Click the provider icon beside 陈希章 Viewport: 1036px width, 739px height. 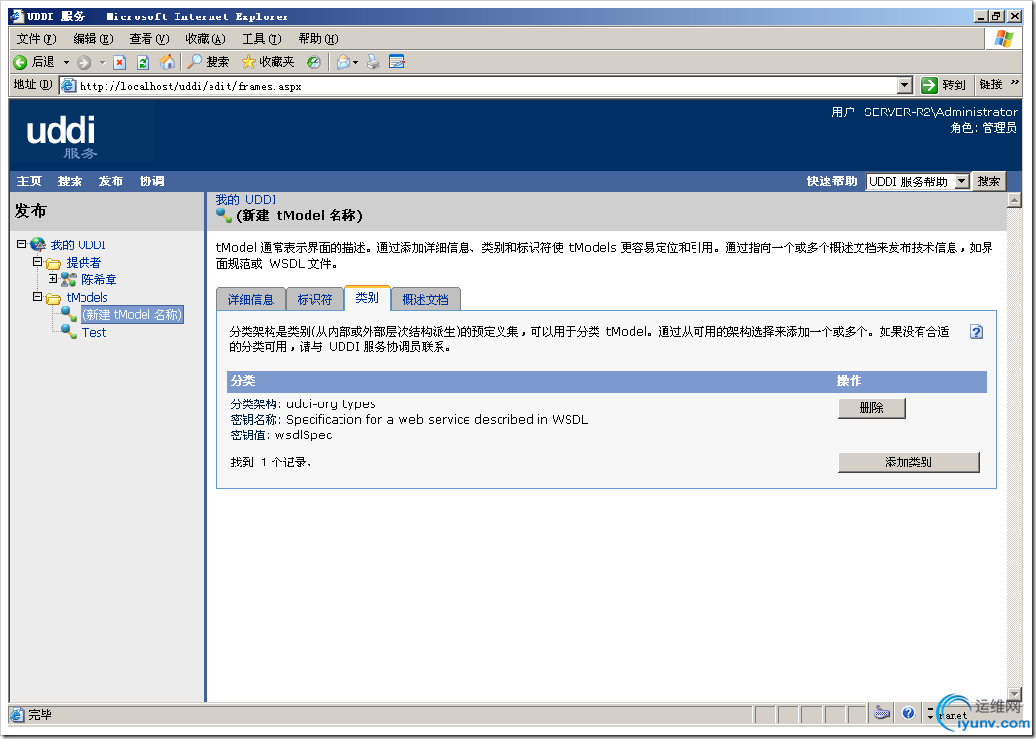click(x=69, y=280)
